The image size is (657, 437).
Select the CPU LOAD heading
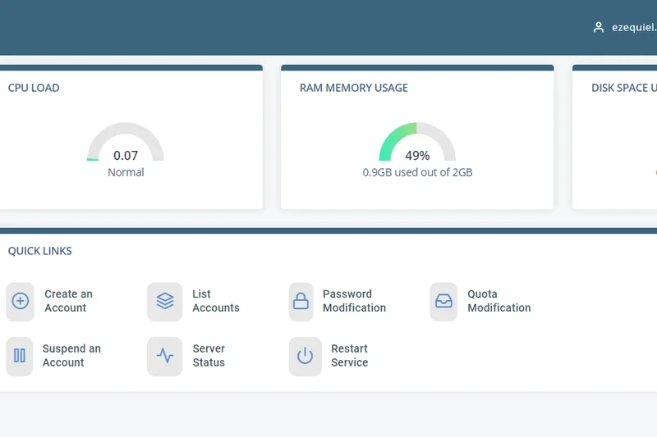click(x=34, y=88)
